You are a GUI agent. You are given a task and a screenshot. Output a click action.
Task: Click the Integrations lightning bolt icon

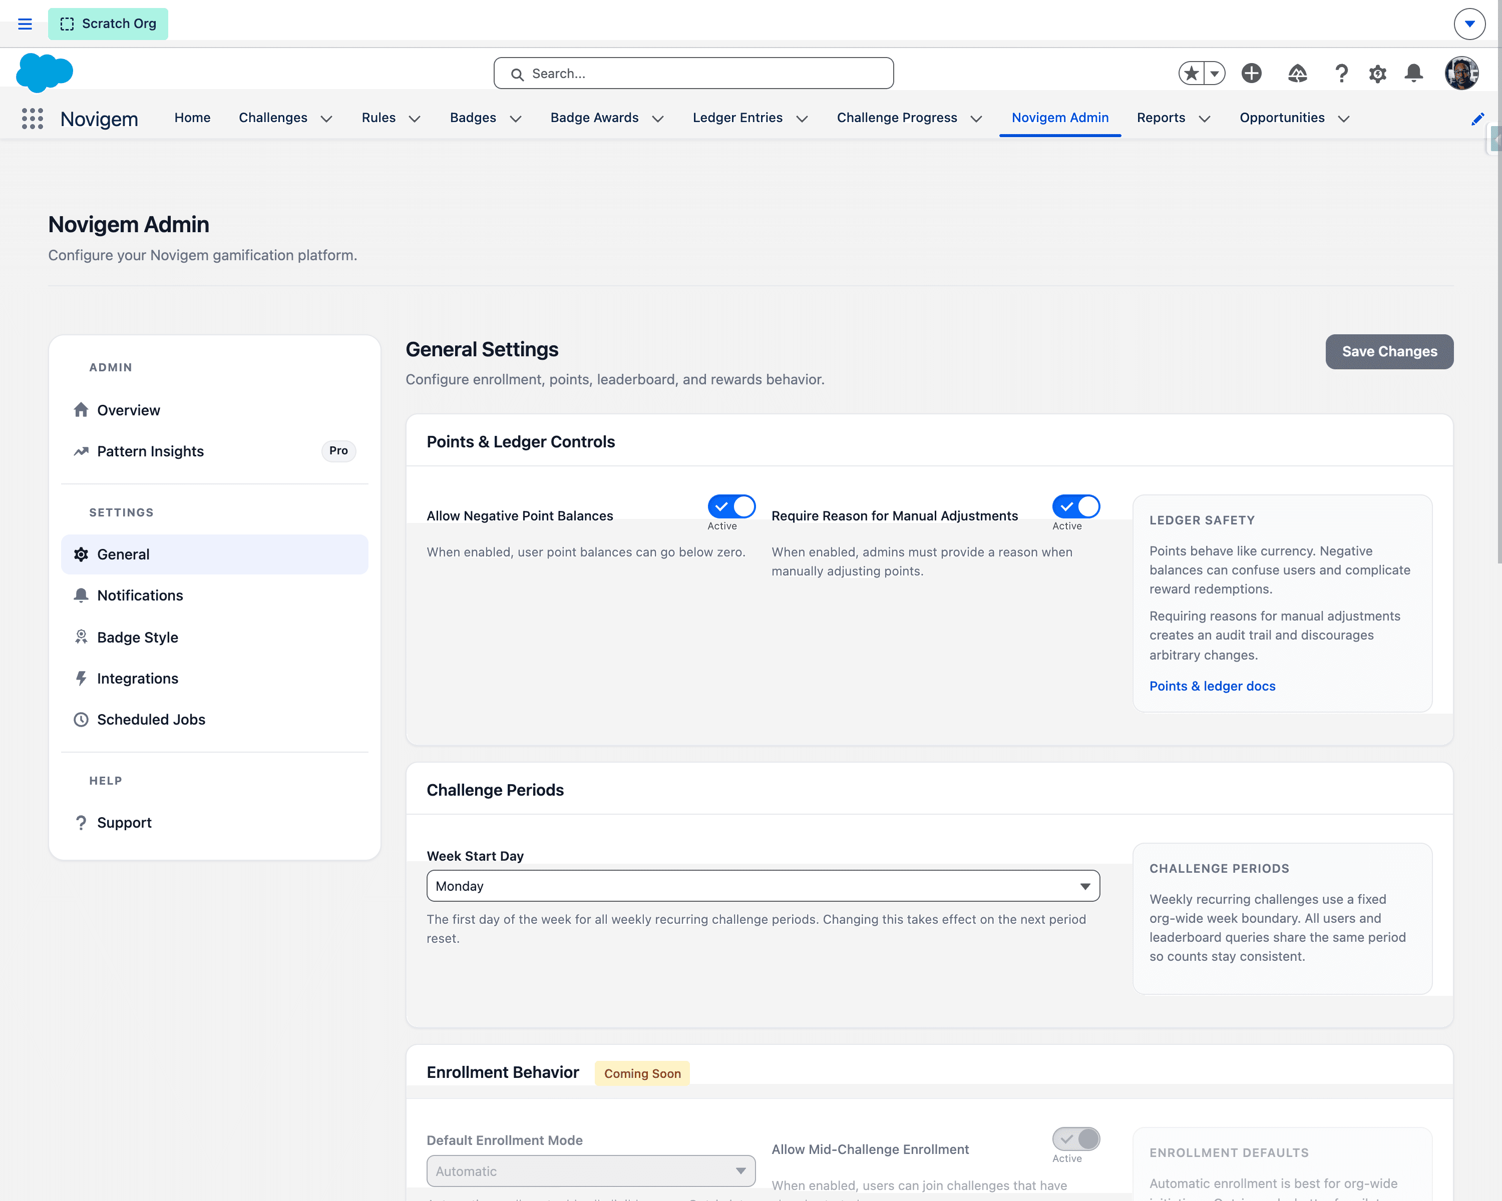81,678
